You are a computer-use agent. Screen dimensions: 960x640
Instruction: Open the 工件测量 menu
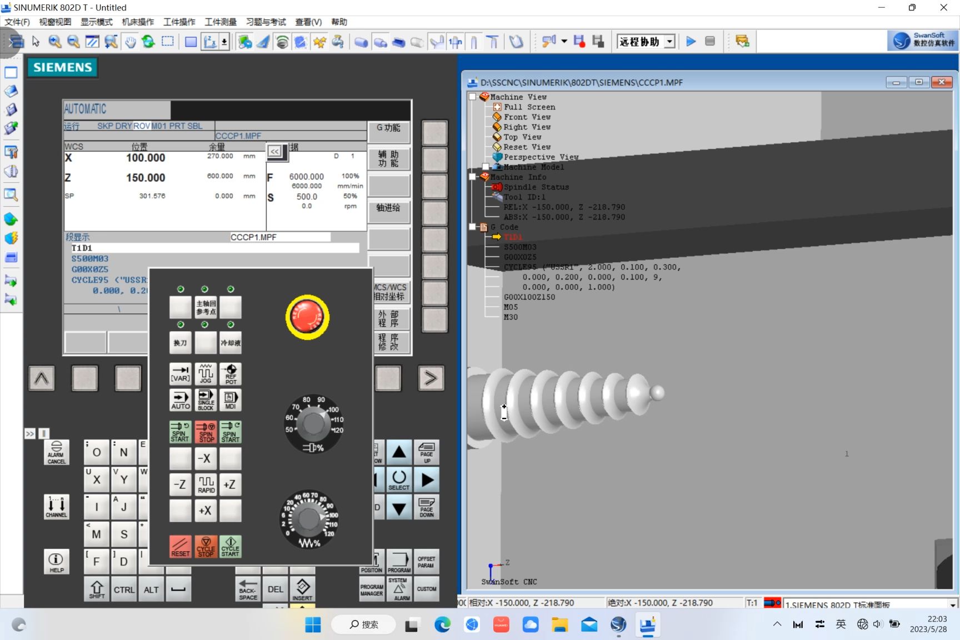pos(221,22)
